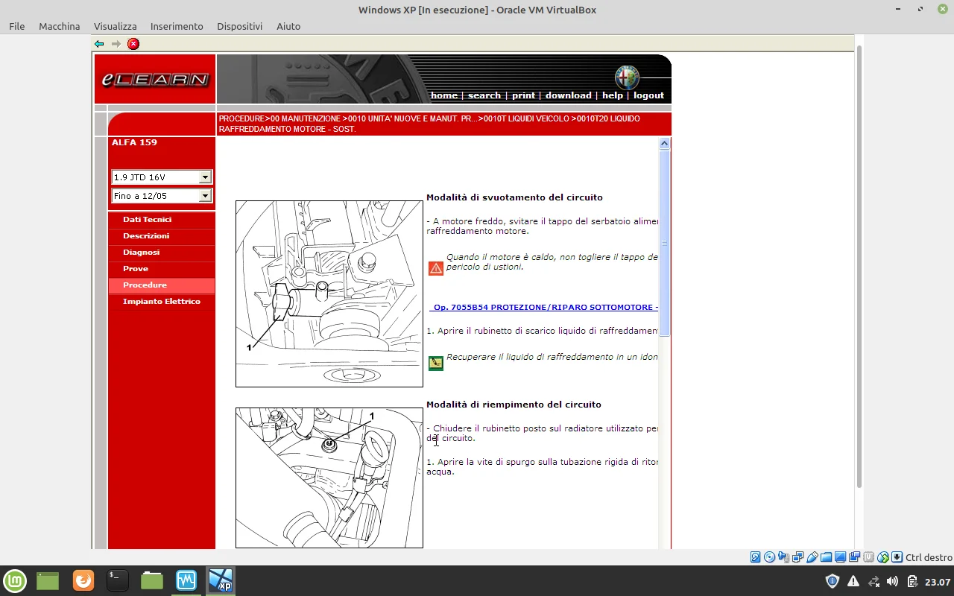
Task: Click the green back arrow icon
Action: [99, 44]
